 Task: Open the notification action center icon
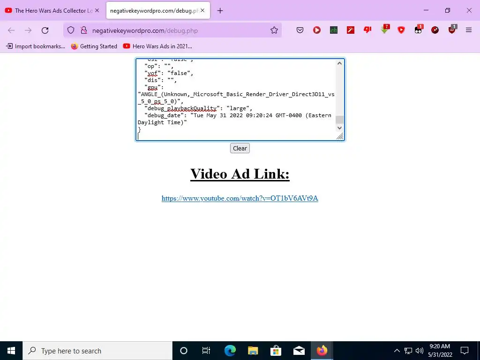click(x=465, y=351)
